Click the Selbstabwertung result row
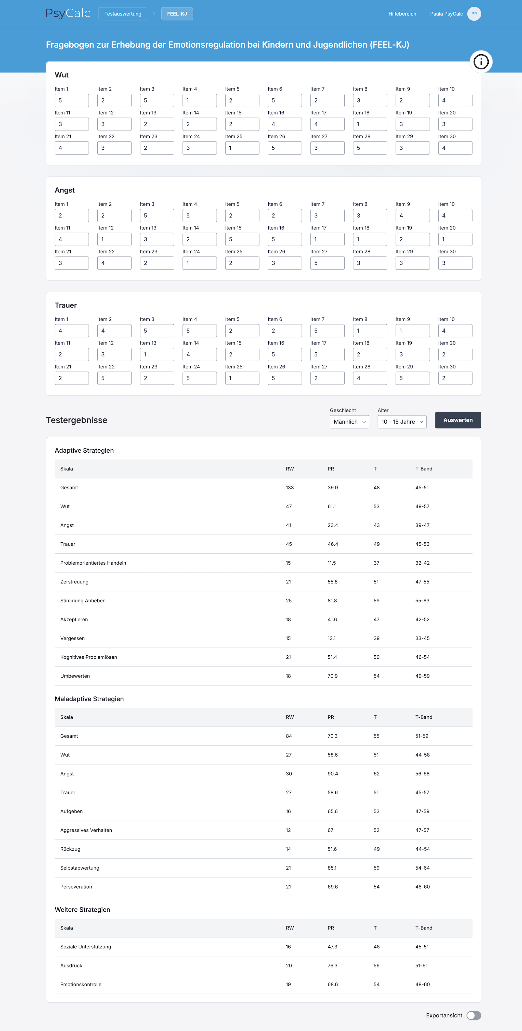This screenshot has width=522, height=1031. [x=263, y=868]
